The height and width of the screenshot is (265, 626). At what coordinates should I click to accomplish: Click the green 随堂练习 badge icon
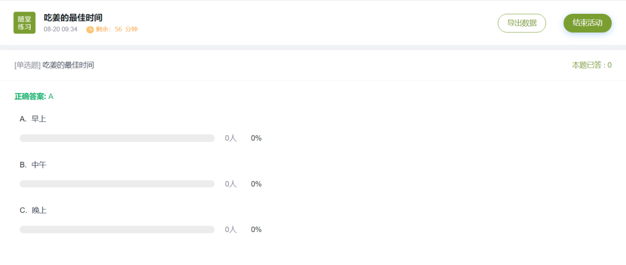click(24, 23)
